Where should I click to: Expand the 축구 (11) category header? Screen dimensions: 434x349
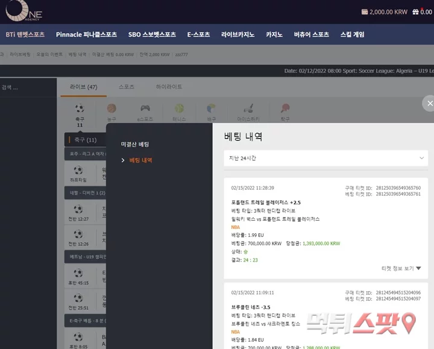click(x=85, y=140)
